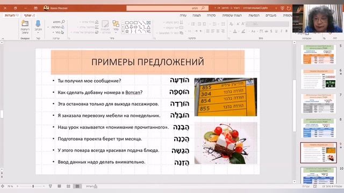Open the View (תצוגה) tab

pyautogui.click(x=196, y=16)
